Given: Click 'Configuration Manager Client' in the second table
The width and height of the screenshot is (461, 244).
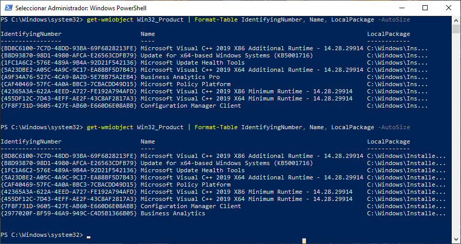Looking at the screenshot, I should pos(191,206).
